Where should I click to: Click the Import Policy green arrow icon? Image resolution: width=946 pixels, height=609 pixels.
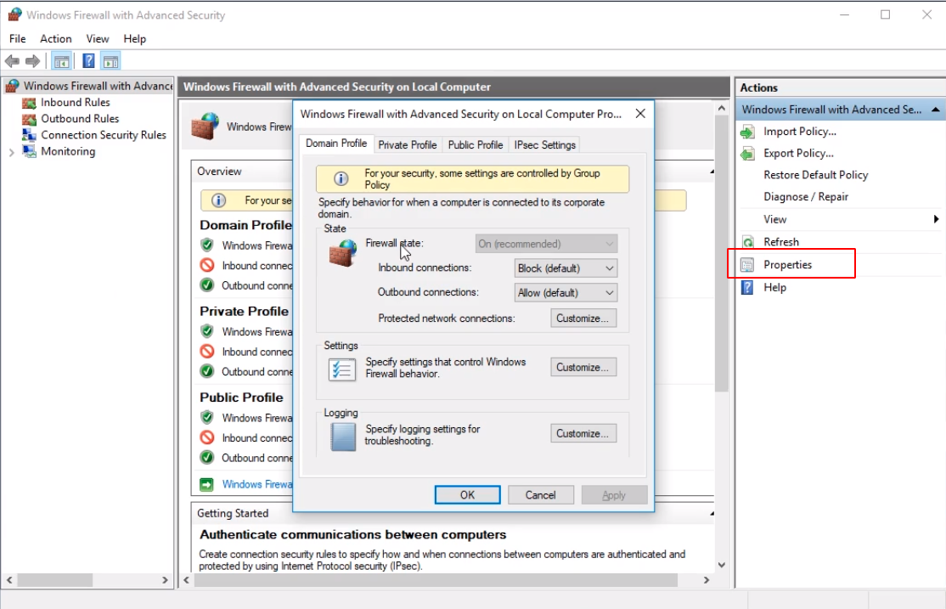pos(747,132)
